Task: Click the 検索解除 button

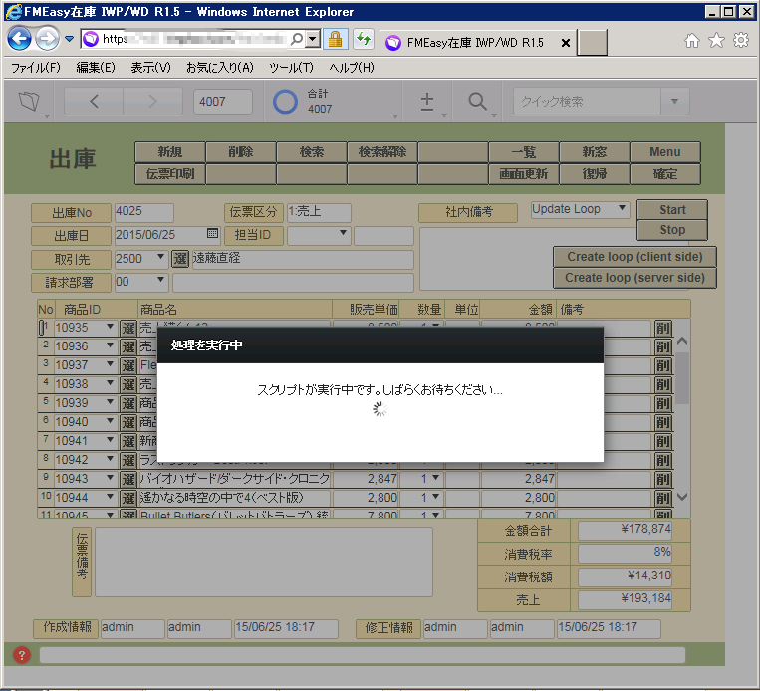Action: 382,152
